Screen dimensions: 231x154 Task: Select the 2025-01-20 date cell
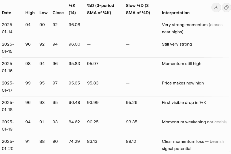click(x=8, y=145)
